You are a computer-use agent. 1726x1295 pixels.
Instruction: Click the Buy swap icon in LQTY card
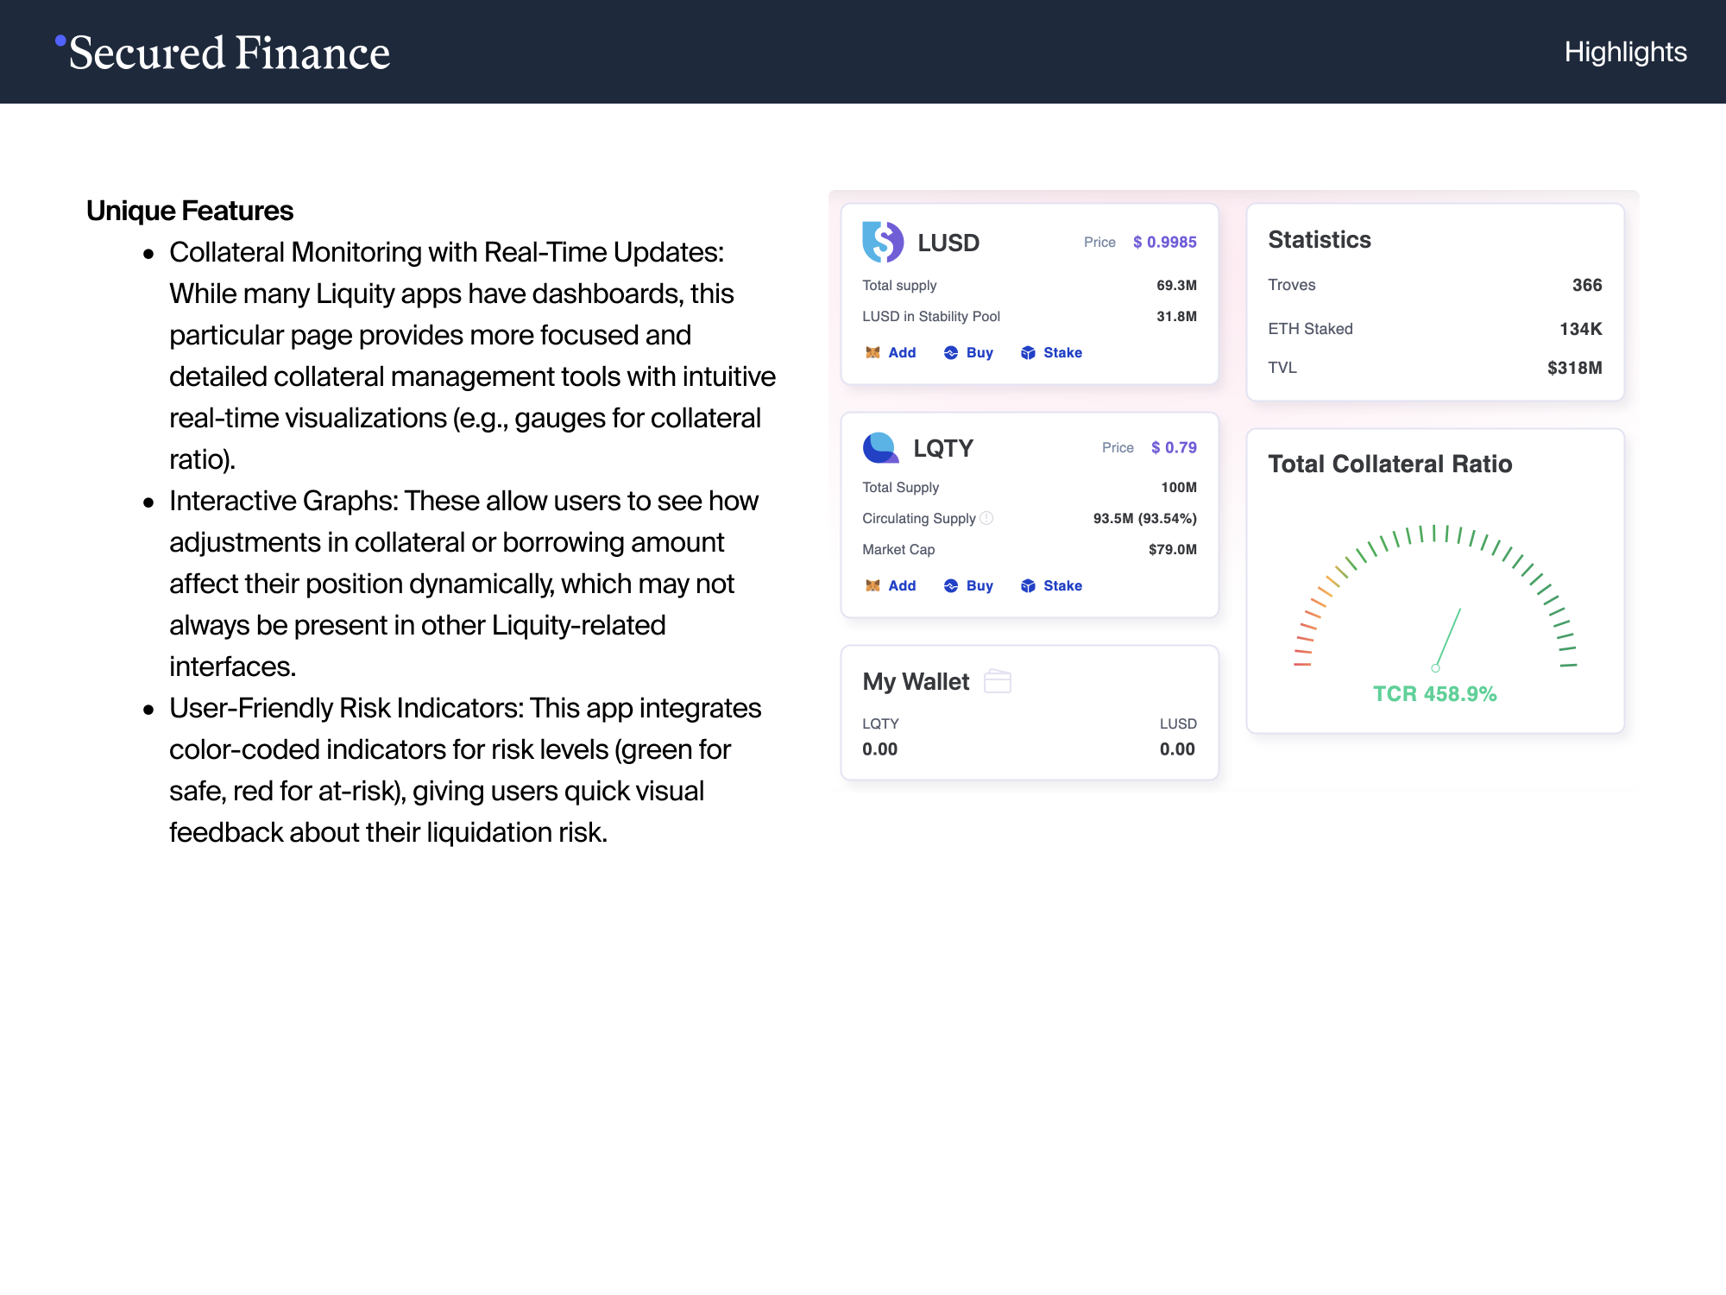951,585
